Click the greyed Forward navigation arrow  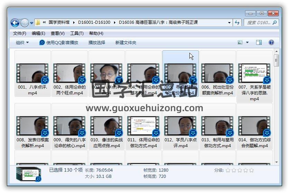(25, 23)
